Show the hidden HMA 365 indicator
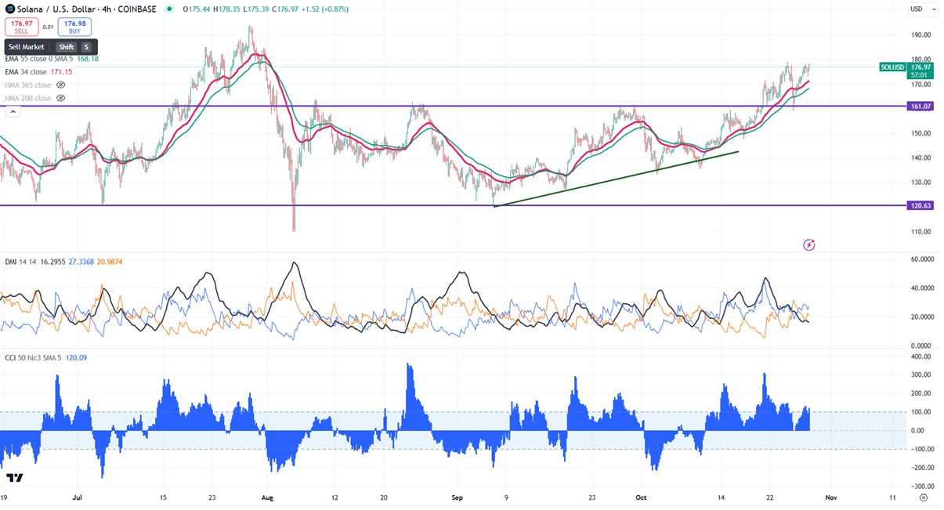The image size is (944, 510). point(61,85)
